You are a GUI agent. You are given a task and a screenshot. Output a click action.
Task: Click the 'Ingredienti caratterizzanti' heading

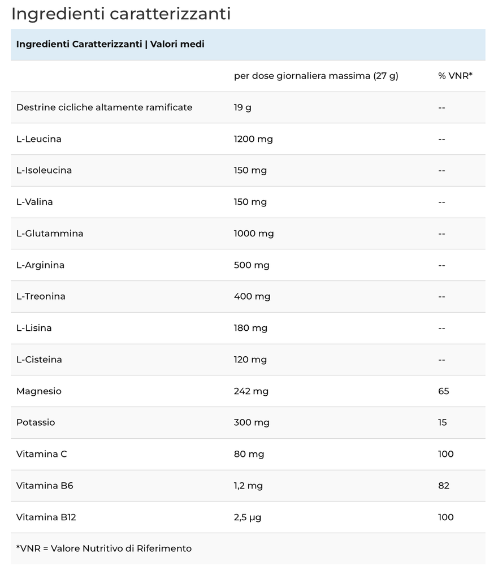pyautogui.click(x=121, y=14)
